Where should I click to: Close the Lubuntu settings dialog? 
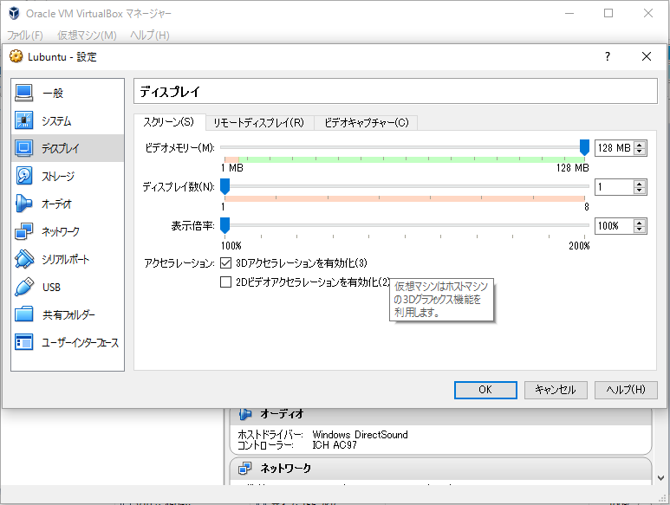pyautogui.click(x=647, y=56)
